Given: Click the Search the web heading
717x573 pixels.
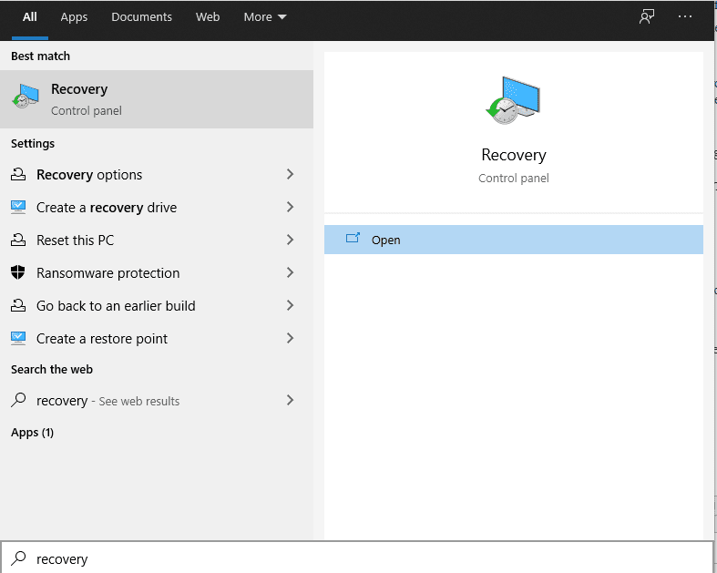Looking at the screenshot, I should [52, 369].
